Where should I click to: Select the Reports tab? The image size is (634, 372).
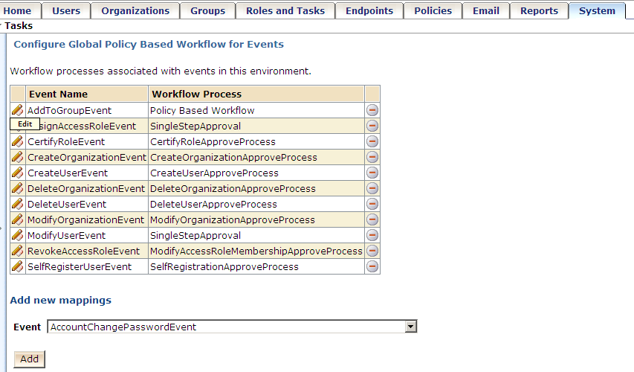[539, 11]
